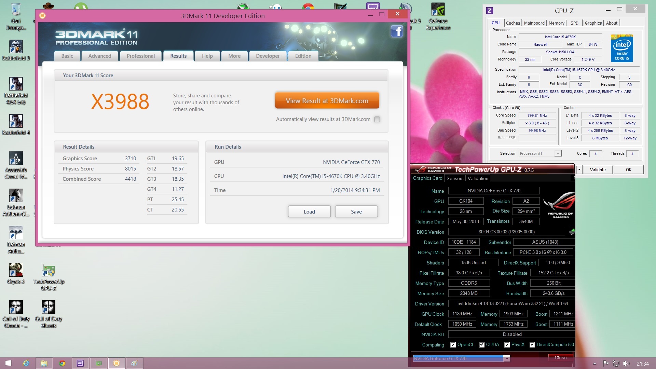Toggle CUDA checkbox in GPU-Z

pos(482,345)
